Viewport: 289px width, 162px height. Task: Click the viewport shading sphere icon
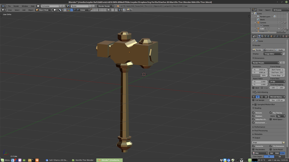coord(55,10)
